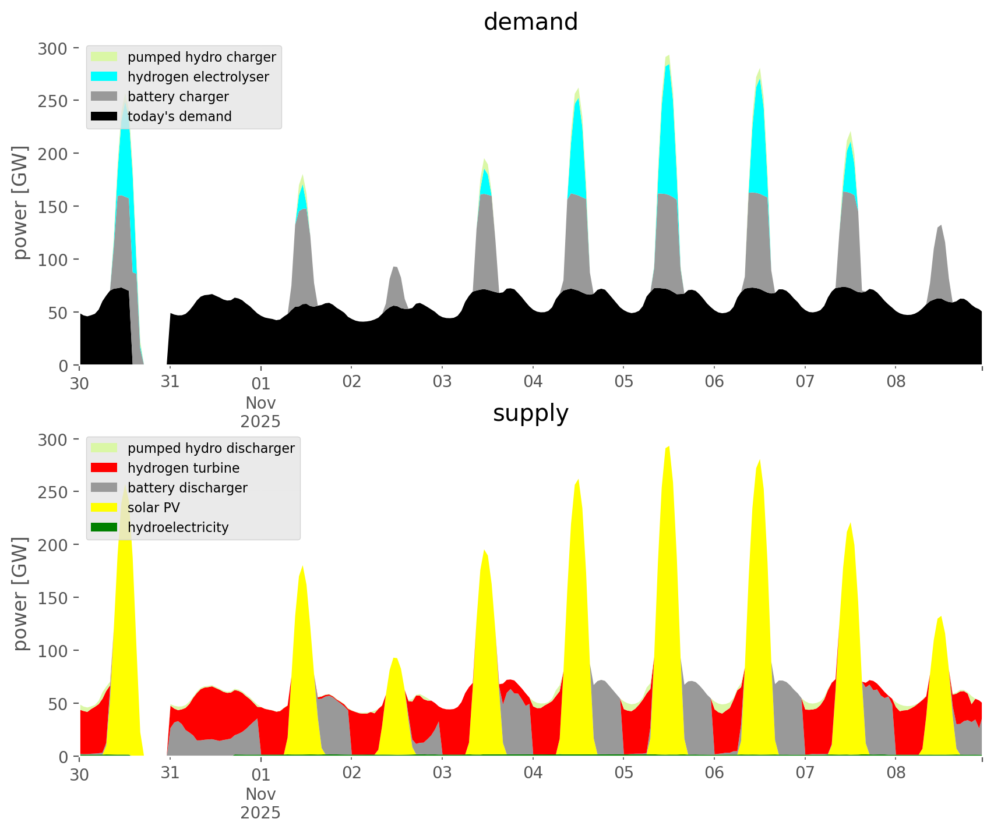Select the "05" date tick under the demand chart
The height and width of the screenshot is (833, 994).
coord(623,382)
